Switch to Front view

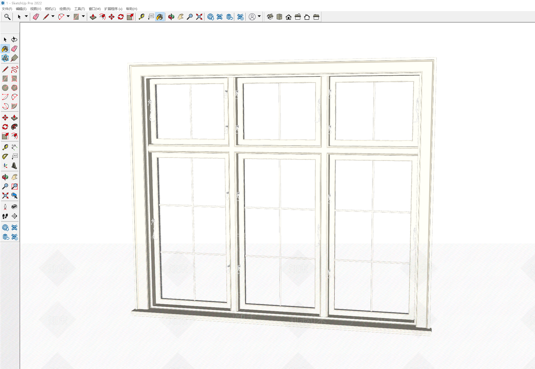(x=289, y=17)
